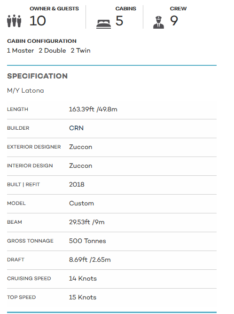The width and height of the screenshot is (234, 314).
Task: Click the length value 163.39ft /49.8m
Action: 93,109
